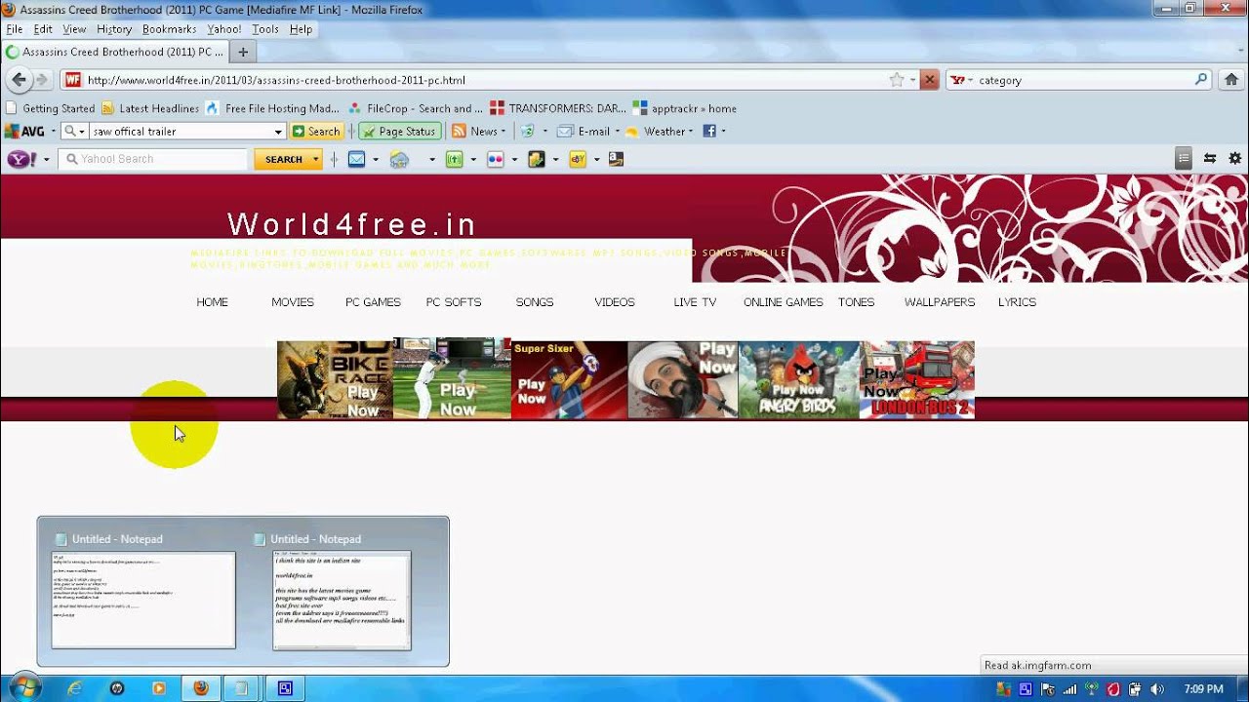Expand the AVG search history dropdown
This screenshot has height=702, width=1249.
pos(277,131)
